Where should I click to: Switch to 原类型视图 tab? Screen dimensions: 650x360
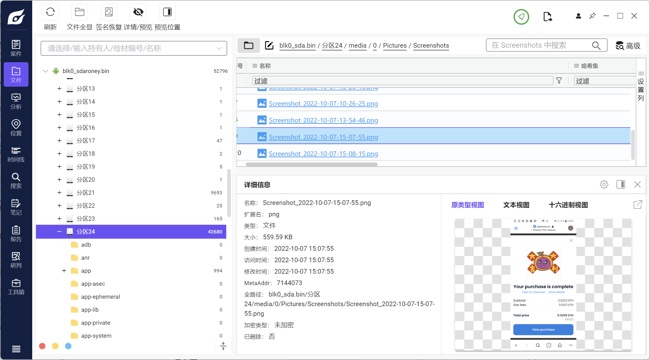tap(467, 205)
